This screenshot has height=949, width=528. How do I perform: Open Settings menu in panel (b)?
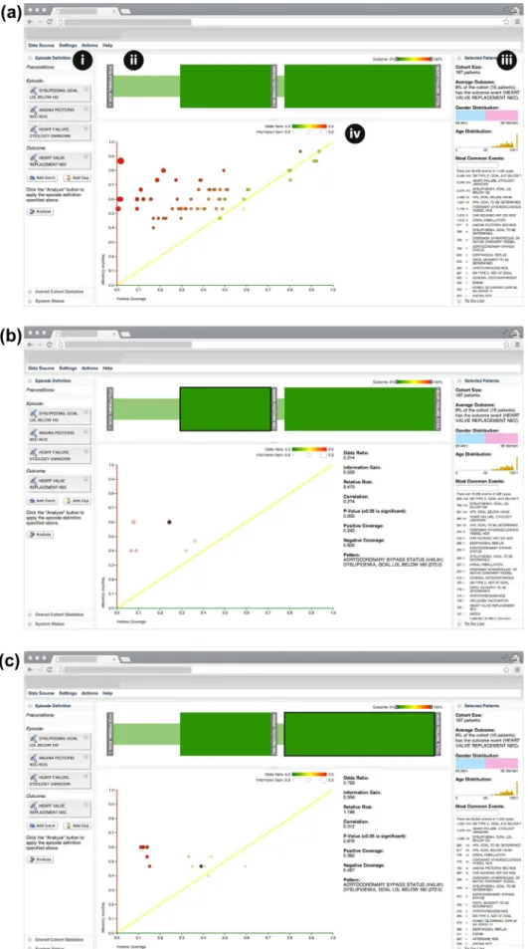point(68,368)
